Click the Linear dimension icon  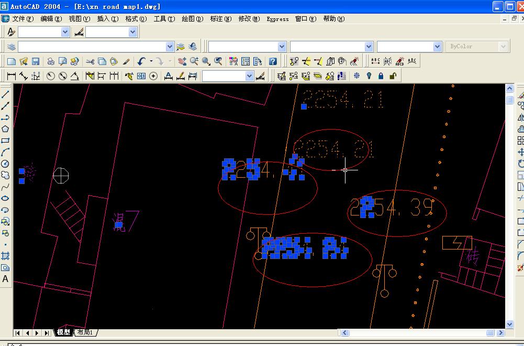pyautogui.click(x=12, y=76)
